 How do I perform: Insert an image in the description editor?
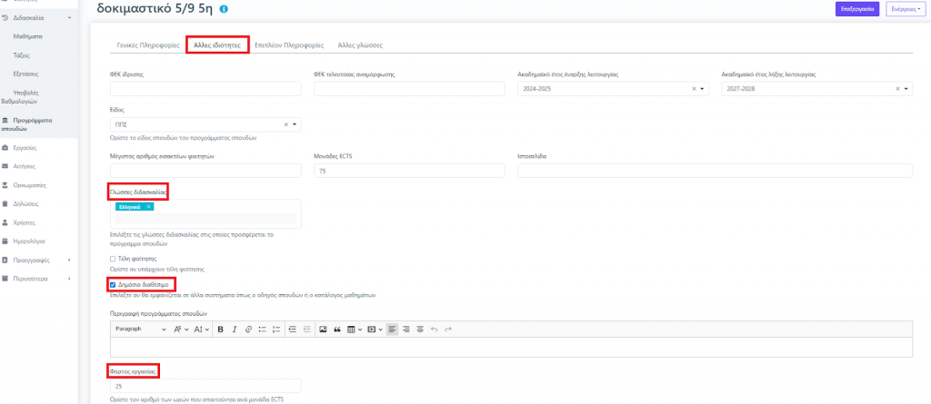pyautogui.click(x=322, y=329)
